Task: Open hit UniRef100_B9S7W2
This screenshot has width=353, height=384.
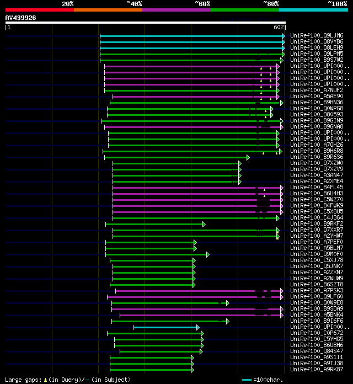Action: [x=317, y=60]
